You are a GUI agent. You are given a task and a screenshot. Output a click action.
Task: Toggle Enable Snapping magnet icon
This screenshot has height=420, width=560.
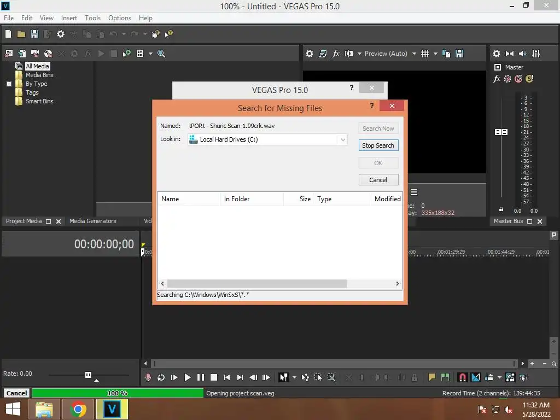pos(463,377)
